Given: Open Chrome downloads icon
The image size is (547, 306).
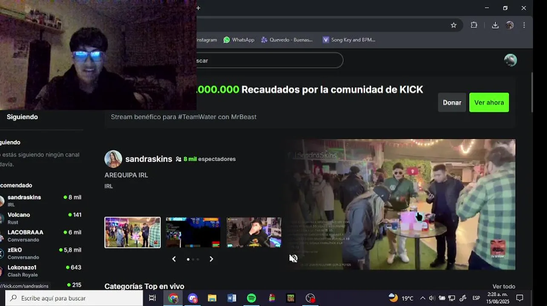Looking at the screenshot, I should click(x=495, y=25).
